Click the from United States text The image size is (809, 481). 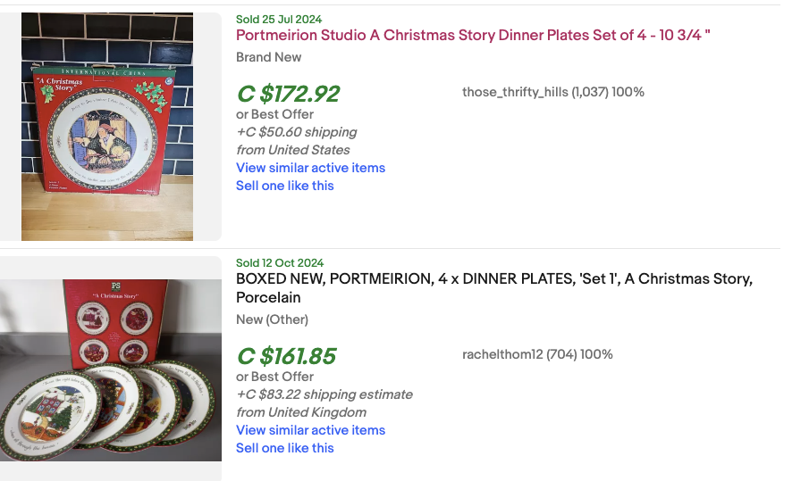click(x=293, y=150)
